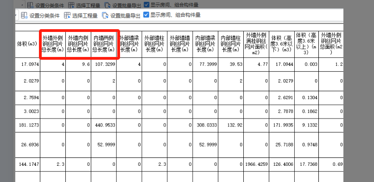Click 选择工程量 in the front window toolbar
The height and width of the screenshot is (182, 374).
point(81,16)
